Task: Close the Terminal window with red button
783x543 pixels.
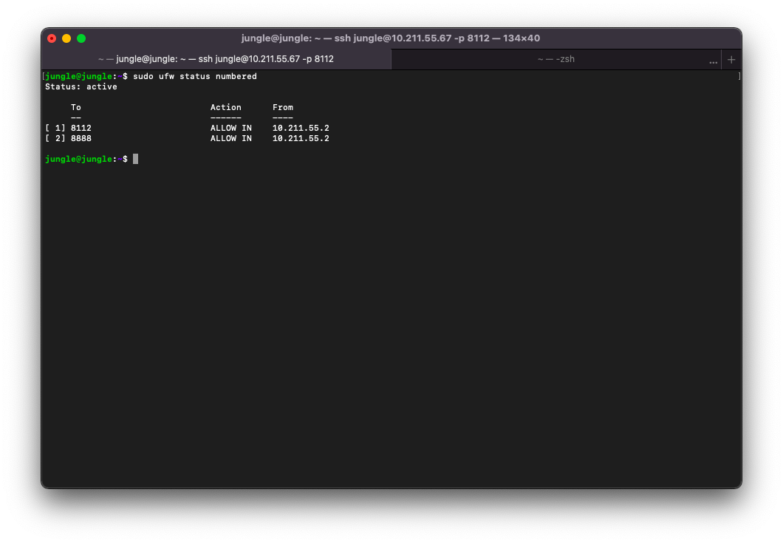Action: (52, 38)
